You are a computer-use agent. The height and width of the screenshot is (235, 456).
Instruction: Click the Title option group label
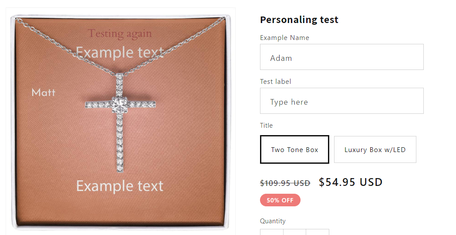[x=267, y=126]
